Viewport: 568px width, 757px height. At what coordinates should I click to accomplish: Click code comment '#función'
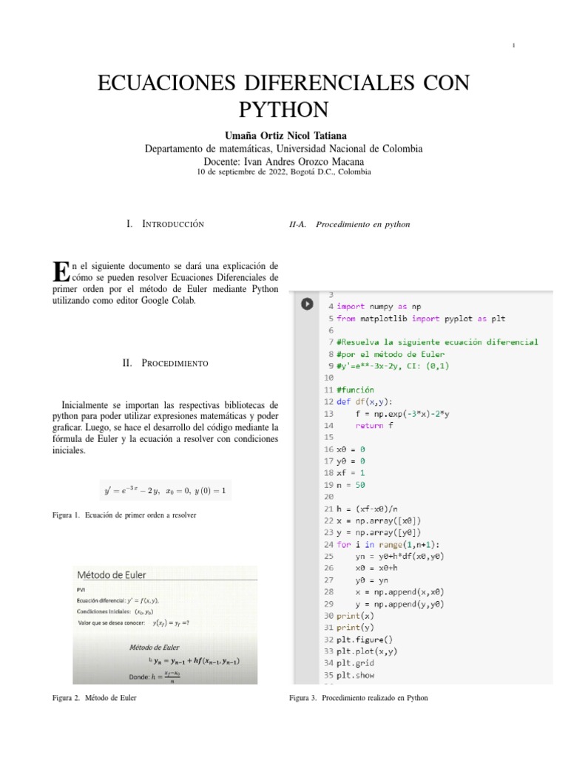355,390
